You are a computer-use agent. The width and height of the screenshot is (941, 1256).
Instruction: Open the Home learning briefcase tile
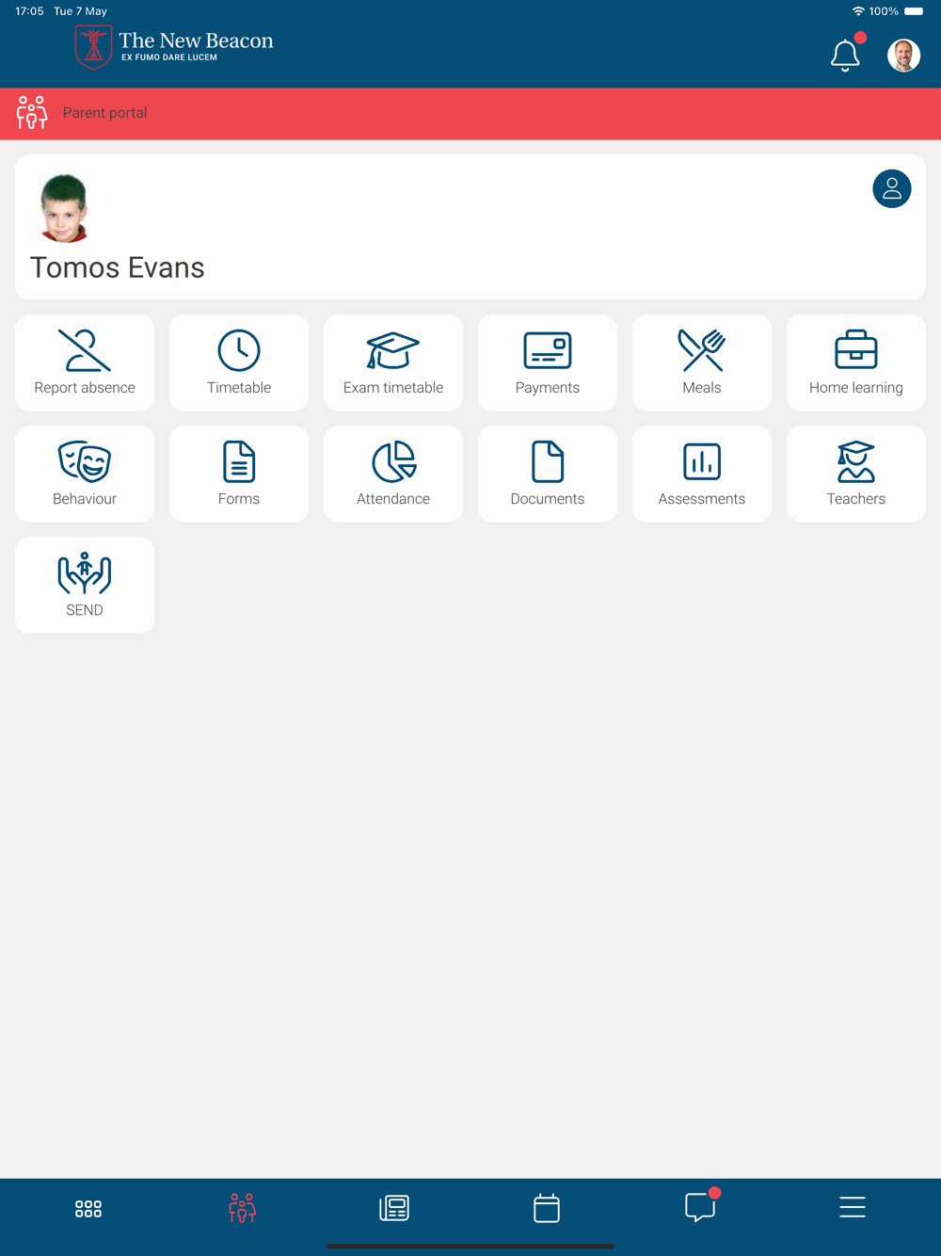click(x=856, y=362)
